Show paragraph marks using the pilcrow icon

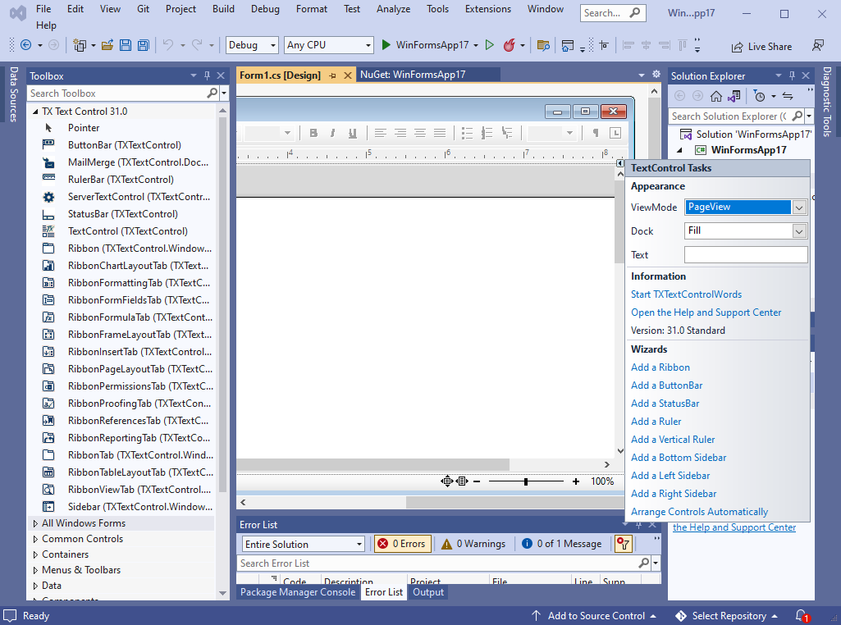click(x=594, y=132)
